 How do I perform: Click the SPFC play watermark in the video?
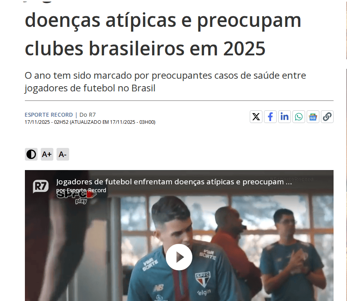pos(77,197)
